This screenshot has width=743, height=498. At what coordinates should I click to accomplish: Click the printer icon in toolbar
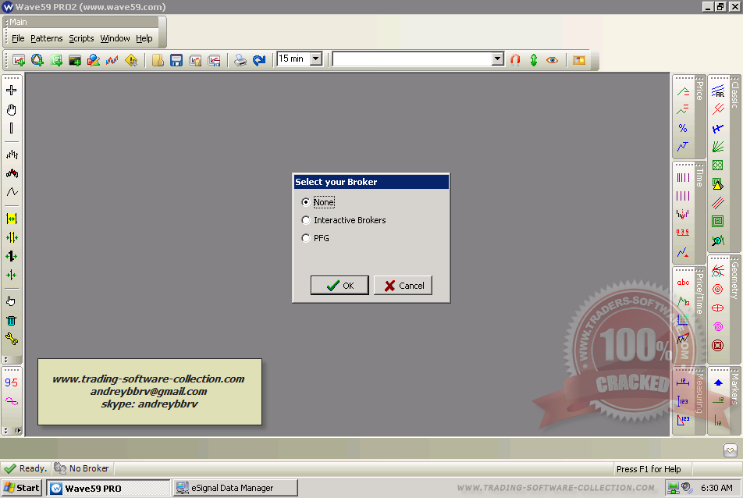coord(240,60)
